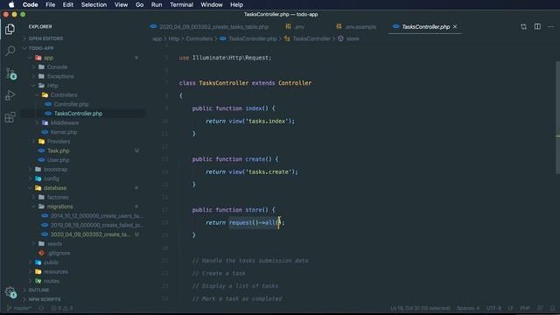Collapse the app folder
560x315 pixels.
[49, 58]
